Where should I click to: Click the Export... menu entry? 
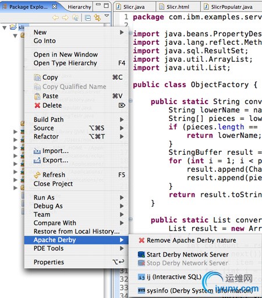(76, 160)
